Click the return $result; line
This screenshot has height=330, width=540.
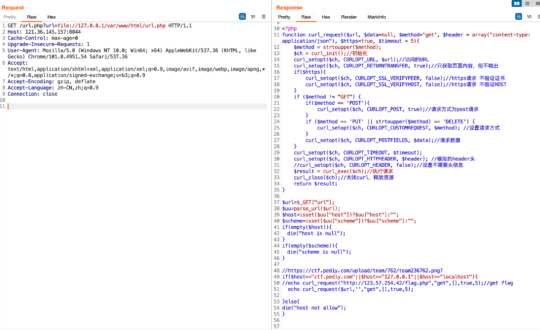315,183
